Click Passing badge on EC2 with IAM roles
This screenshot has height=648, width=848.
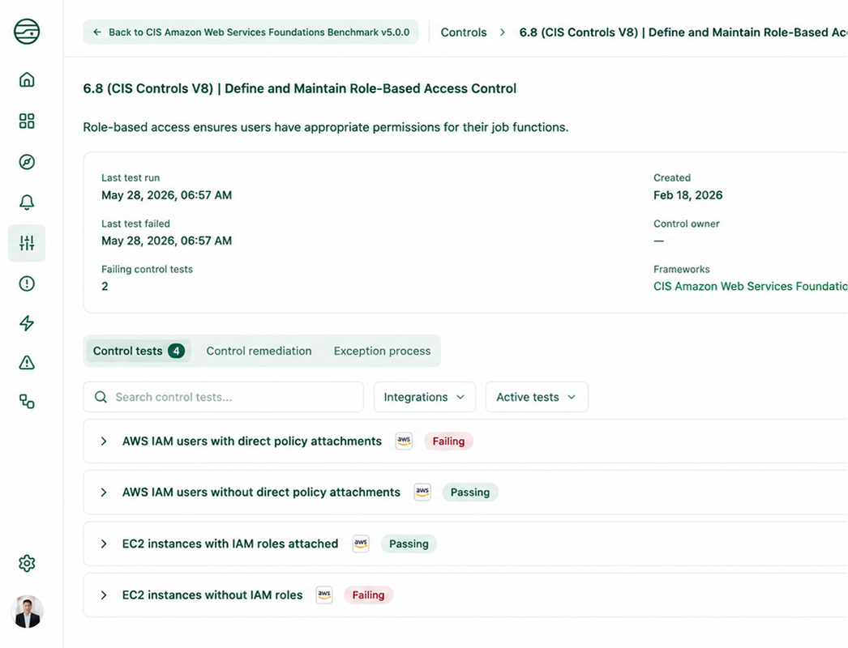click(x=409, y=544)
